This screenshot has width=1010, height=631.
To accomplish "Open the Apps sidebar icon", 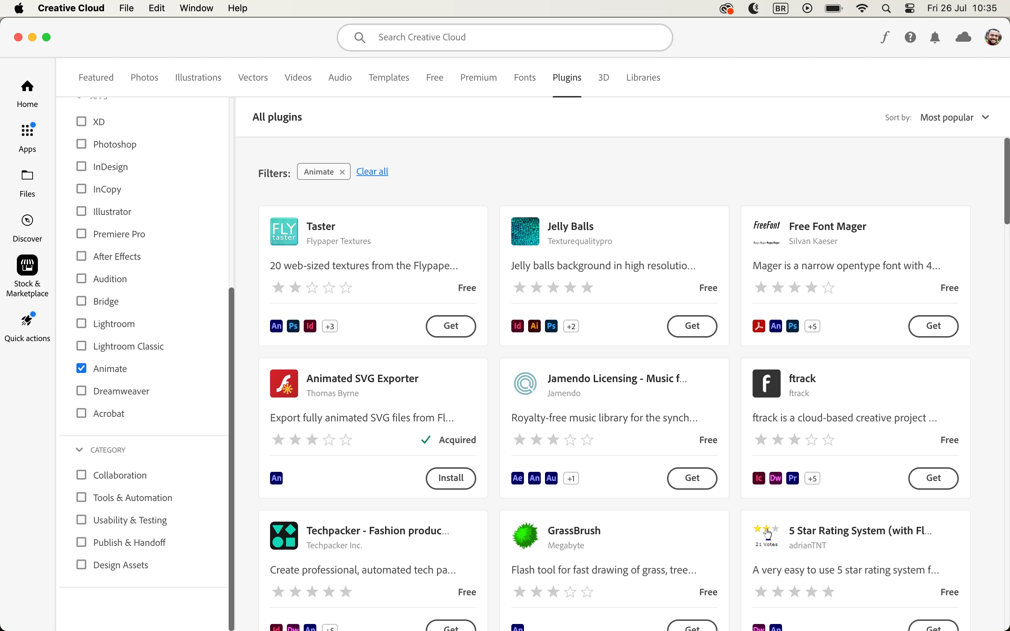I will pyautogui.click(x=27, y=131).
